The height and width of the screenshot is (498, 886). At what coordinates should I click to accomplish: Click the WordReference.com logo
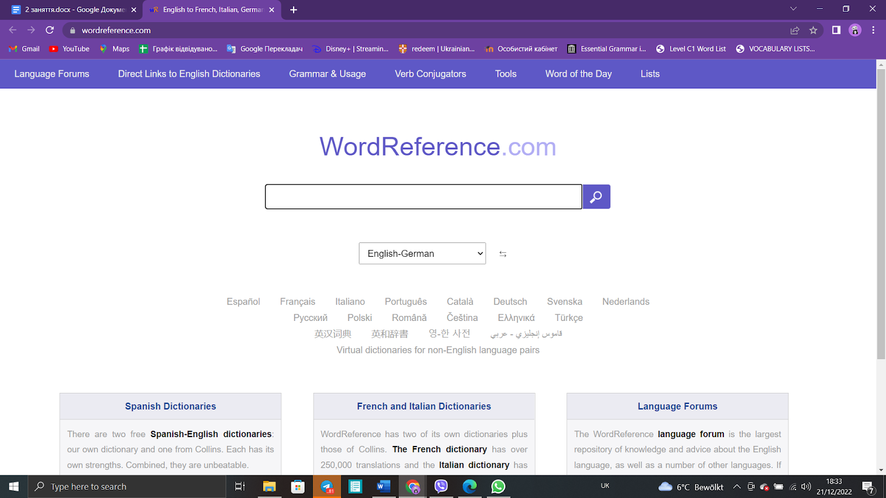pyautogui.click(x=437, y=147)
